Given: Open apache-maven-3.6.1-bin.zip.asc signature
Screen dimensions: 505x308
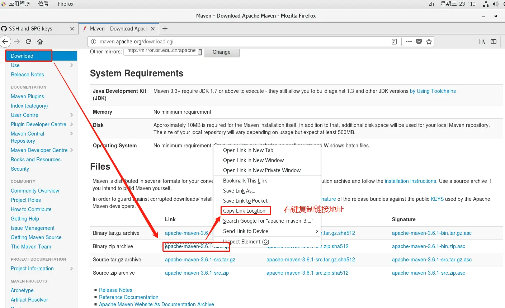Looking at the screenshot, I should 429,246.
